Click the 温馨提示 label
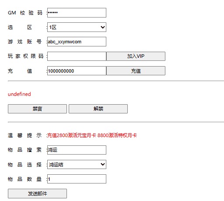 click(25, 135)
